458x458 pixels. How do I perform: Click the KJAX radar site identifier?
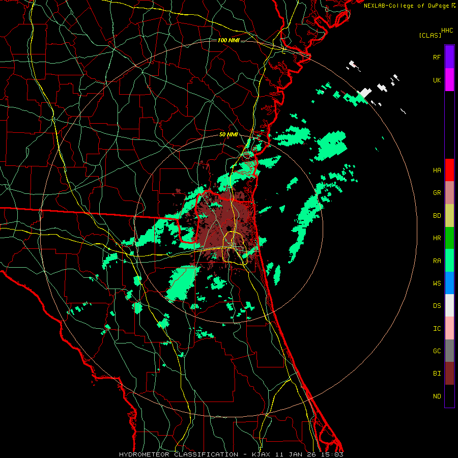point(261,454)
